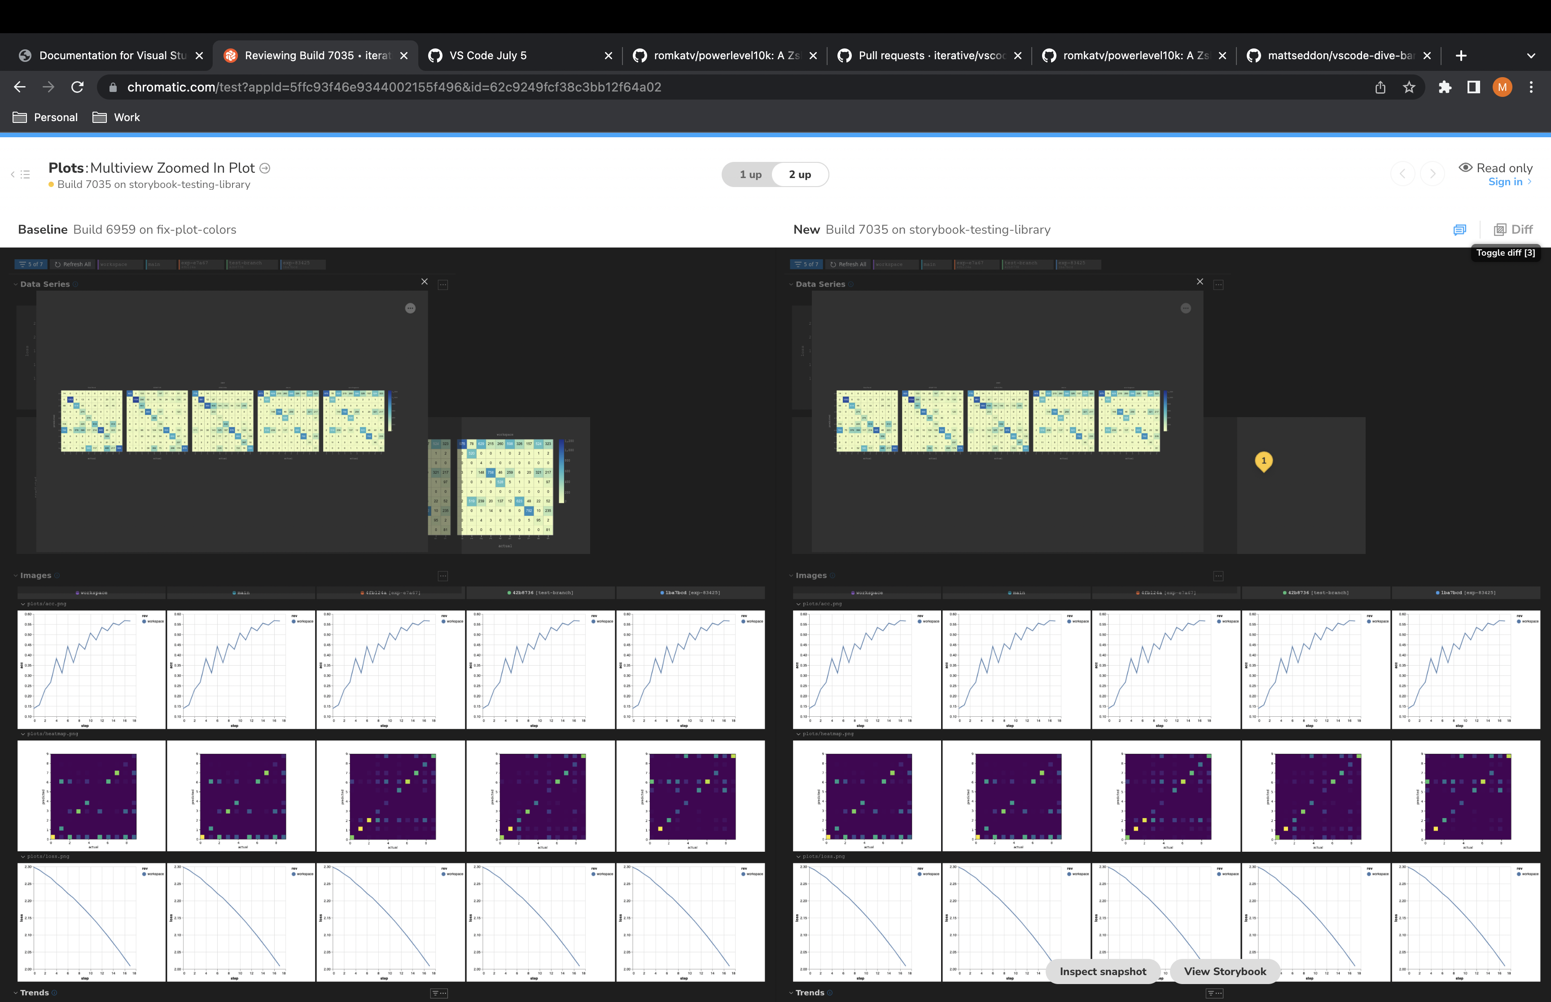This screenshot has width=1551, height=1002.
Task: Expand the Sign in link chevron
Action: pyautogui.click(x=1529, y=182)
